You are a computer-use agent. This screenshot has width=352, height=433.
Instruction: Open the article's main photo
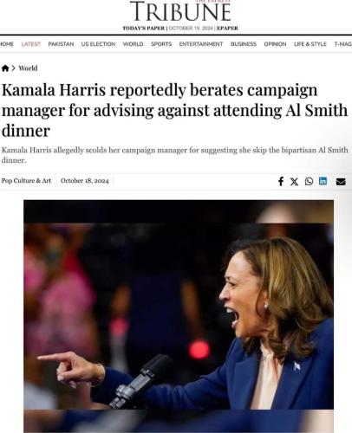tap(179, 316)
